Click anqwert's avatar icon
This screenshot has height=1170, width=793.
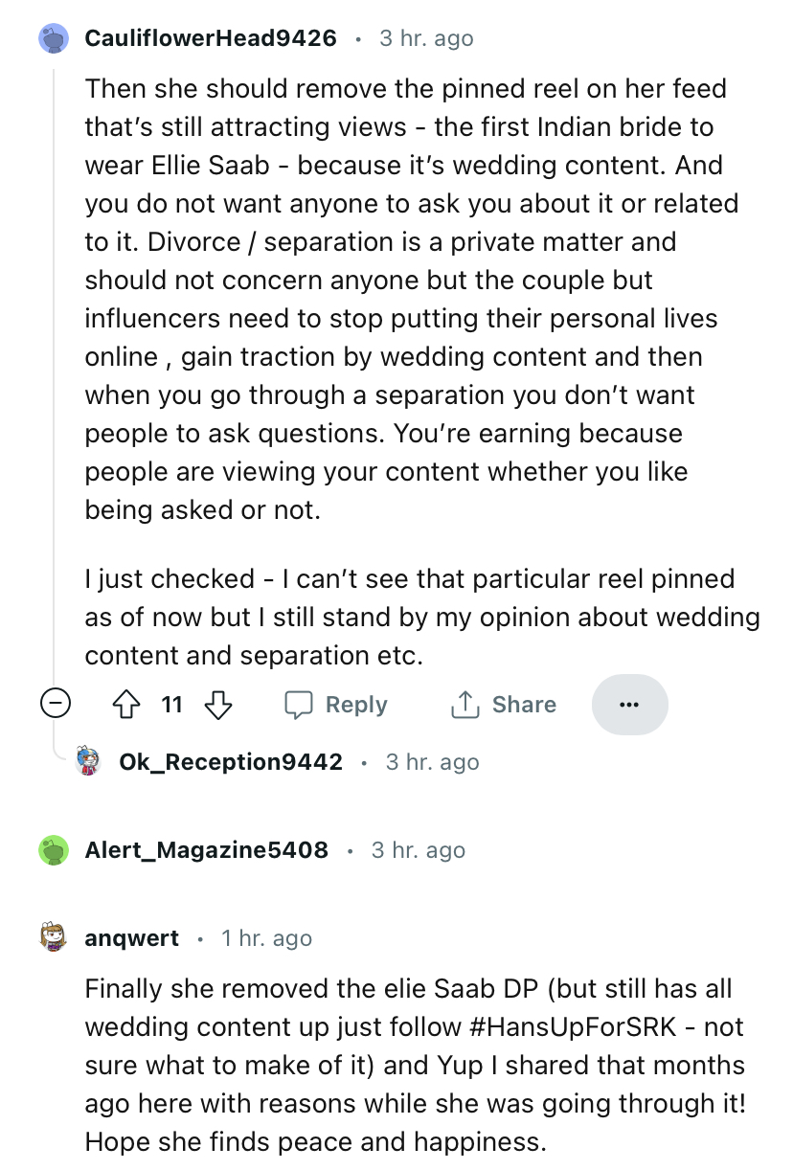pyautogui.click(x=55, y=937)
